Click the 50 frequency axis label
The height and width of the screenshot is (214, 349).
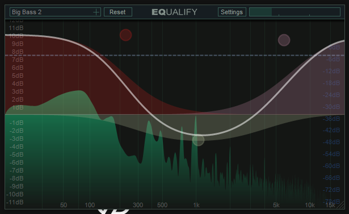point(64,205)
